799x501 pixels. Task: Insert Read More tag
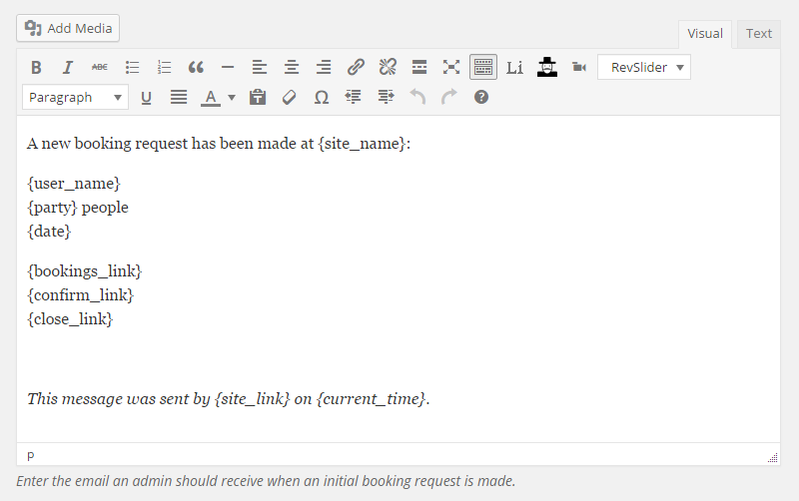click(419, 67)
